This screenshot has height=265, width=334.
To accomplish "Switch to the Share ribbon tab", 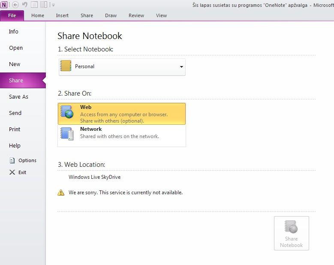I will (x=87, y=15).
